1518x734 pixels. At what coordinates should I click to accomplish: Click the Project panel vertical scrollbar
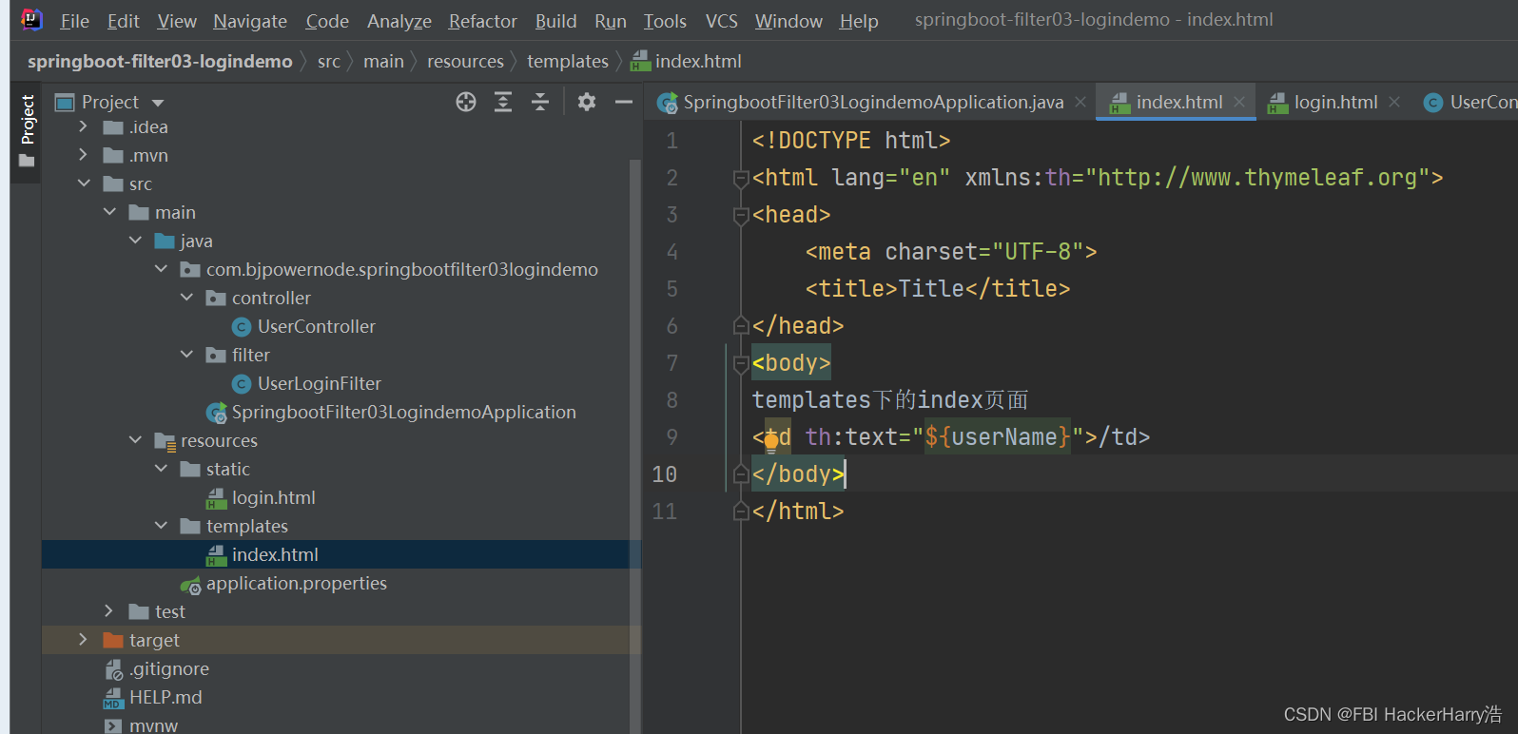(635, 447)
